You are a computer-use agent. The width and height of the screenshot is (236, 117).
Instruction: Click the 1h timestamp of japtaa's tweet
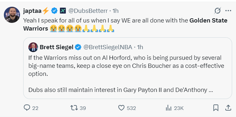[116, 11]
